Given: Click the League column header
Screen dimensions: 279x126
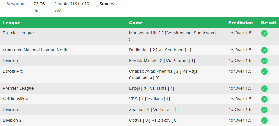Looking at the screenshot, I should click(x=11, y=23).
